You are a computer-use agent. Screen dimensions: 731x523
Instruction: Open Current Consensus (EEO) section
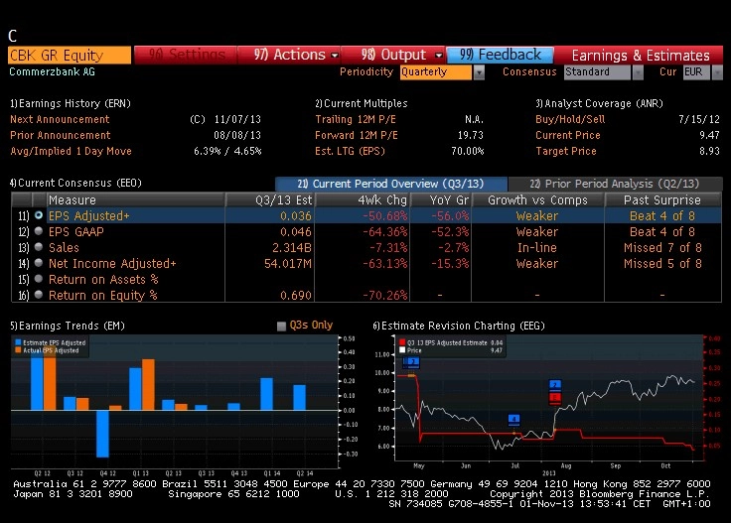point(75,183)
